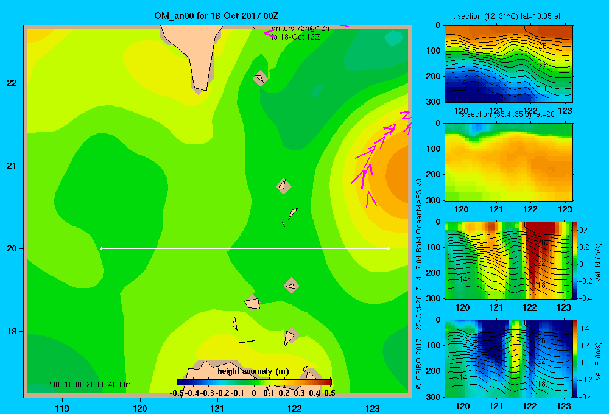
Task: Click the west endpoint of the white transect line
Action: (101, 248)
